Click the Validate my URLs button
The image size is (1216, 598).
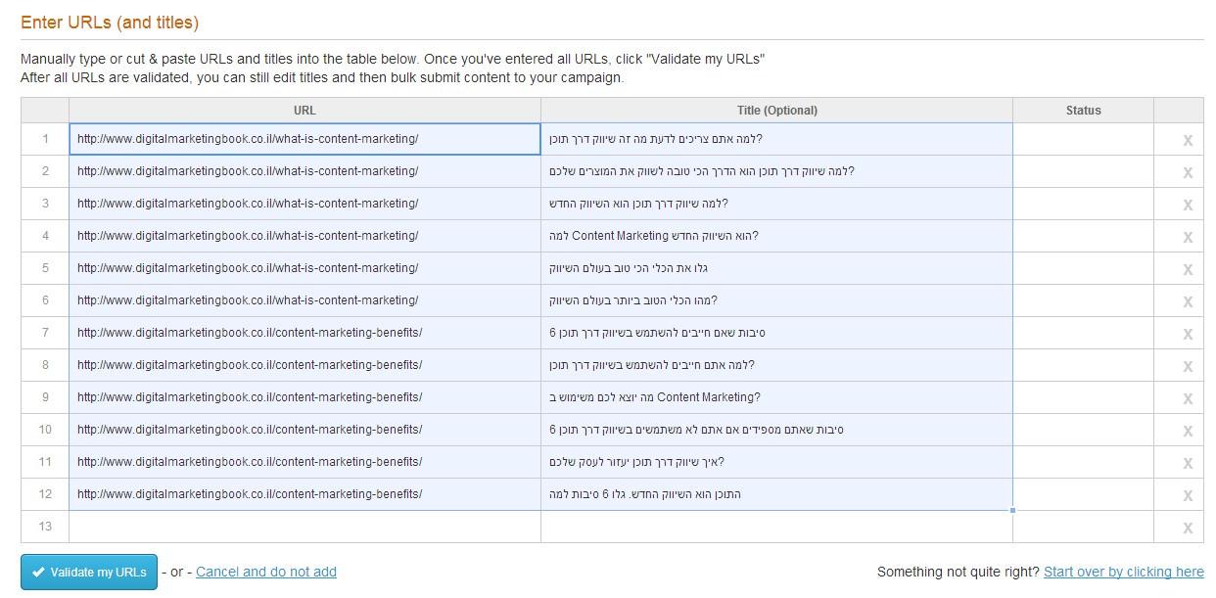tap(89, 573)
